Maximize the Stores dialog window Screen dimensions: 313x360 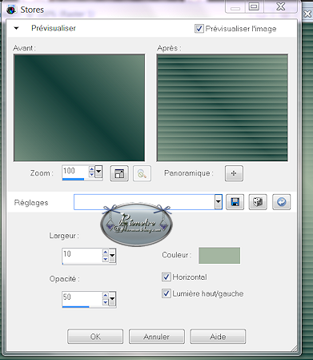254,6
